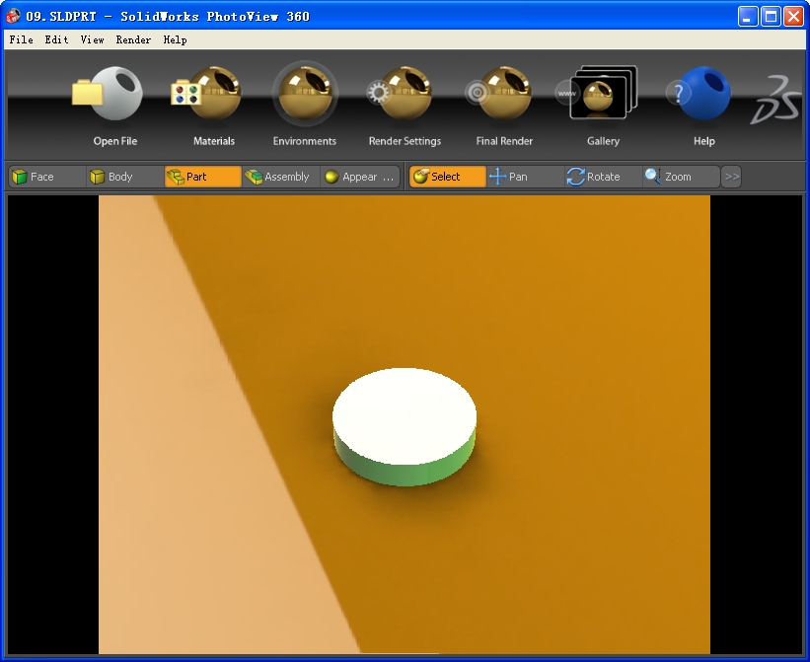Open the File menu
This screenshot has width=810, height=662.
click(21, 39)
